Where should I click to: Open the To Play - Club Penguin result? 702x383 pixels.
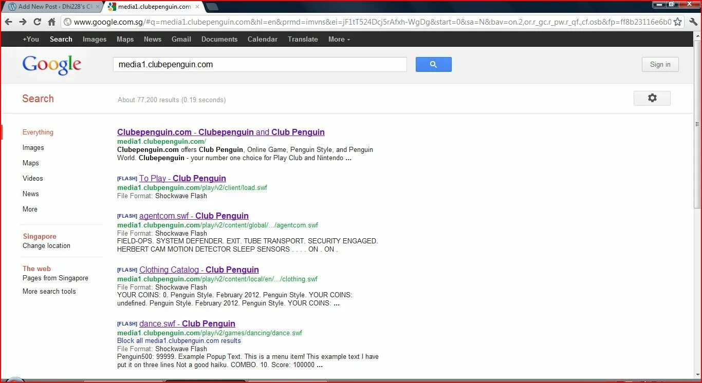point(182,178)
